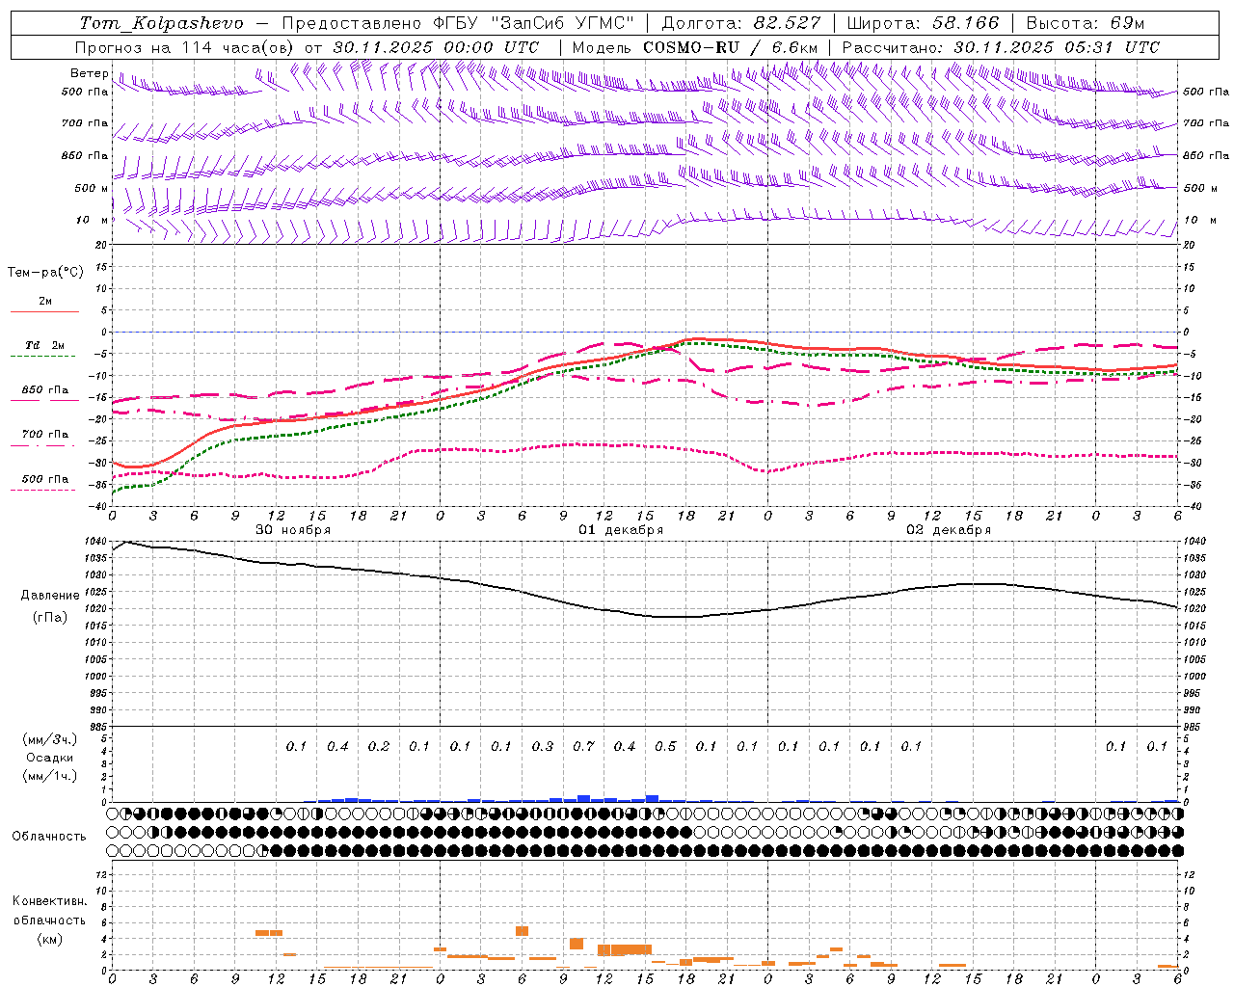Click the 500 гПа temperature legend entry
This screenshot has height=987, width=1234.
pos(45,479)
